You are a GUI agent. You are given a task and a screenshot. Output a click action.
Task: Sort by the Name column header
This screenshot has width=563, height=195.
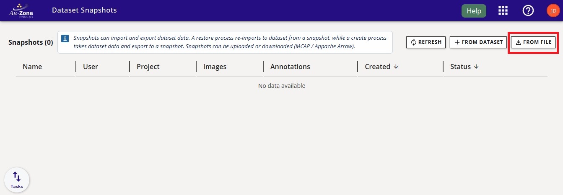(x=32, y=67)
